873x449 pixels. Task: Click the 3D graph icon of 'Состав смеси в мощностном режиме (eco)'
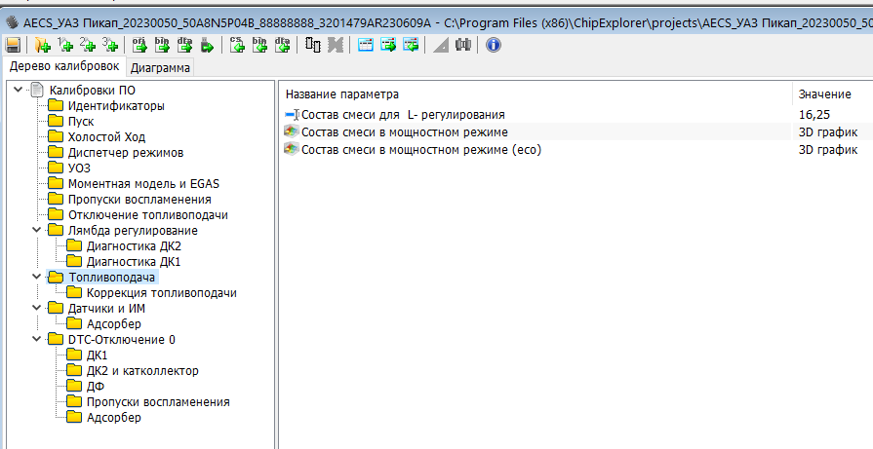(291, 150)
